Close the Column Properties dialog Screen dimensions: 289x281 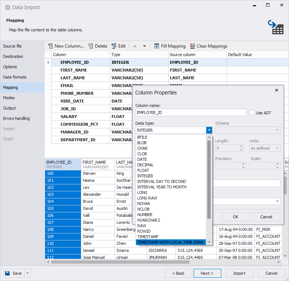276,90
